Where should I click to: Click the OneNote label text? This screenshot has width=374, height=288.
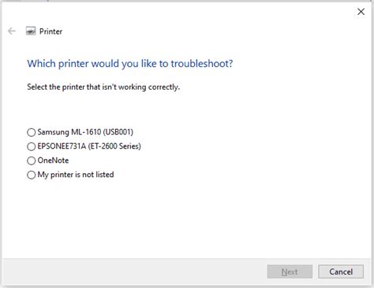(x=53, y=161)
